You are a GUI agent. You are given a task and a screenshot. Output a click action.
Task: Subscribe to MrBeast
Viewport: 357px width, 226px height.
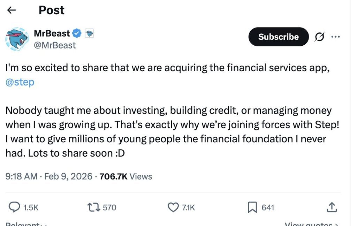(x=278, y=37)
